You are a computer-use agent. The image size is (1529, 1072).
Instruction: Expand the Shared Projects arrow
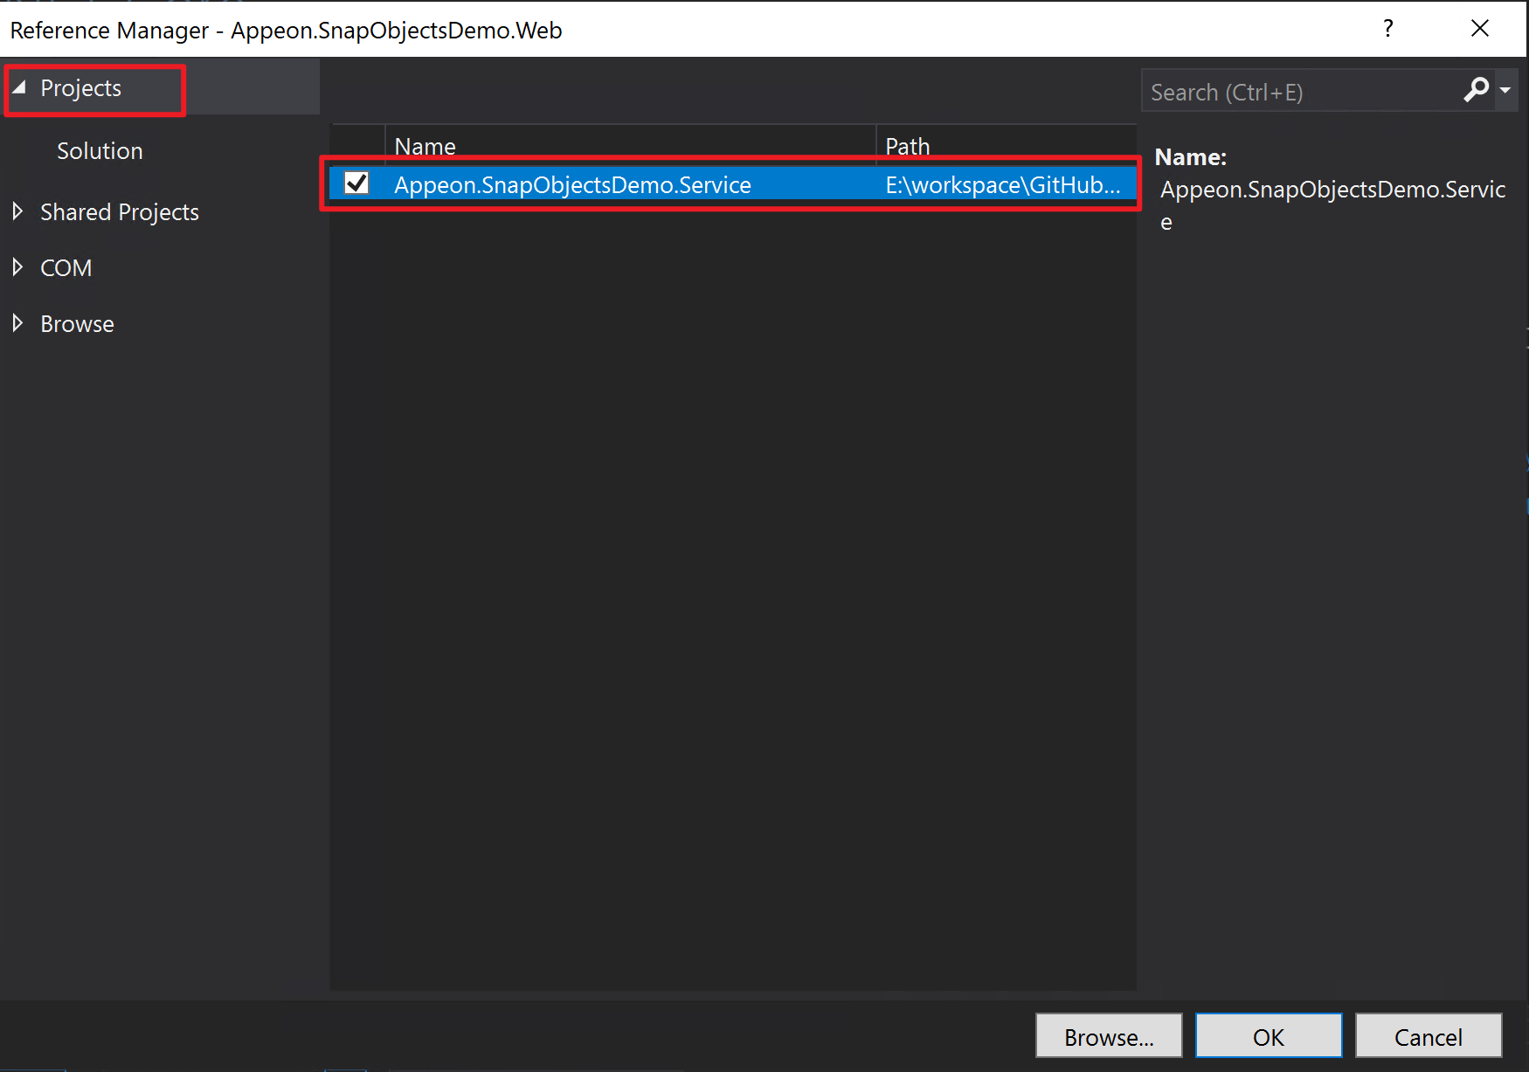click(17, 211)
